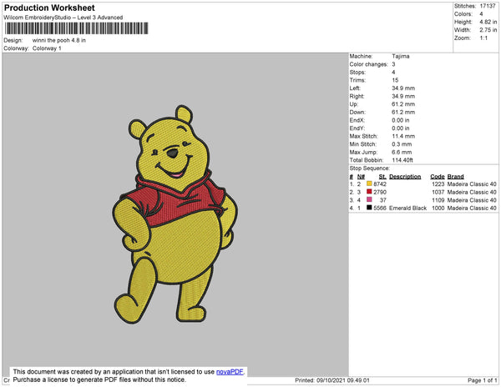The image size is (501, 387).
Task: Select the Total Bobbin value 114.40ft
Action: [402, 160]
